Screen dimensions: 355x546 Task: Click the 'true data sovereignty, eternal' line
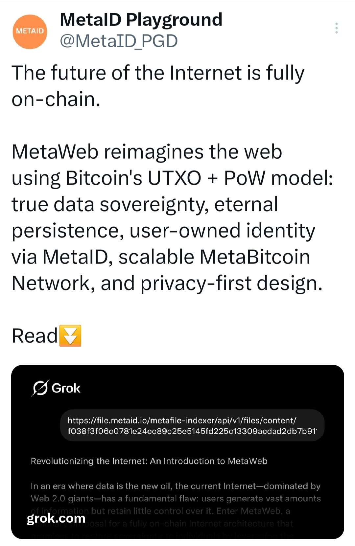click(x=145, y=204)
